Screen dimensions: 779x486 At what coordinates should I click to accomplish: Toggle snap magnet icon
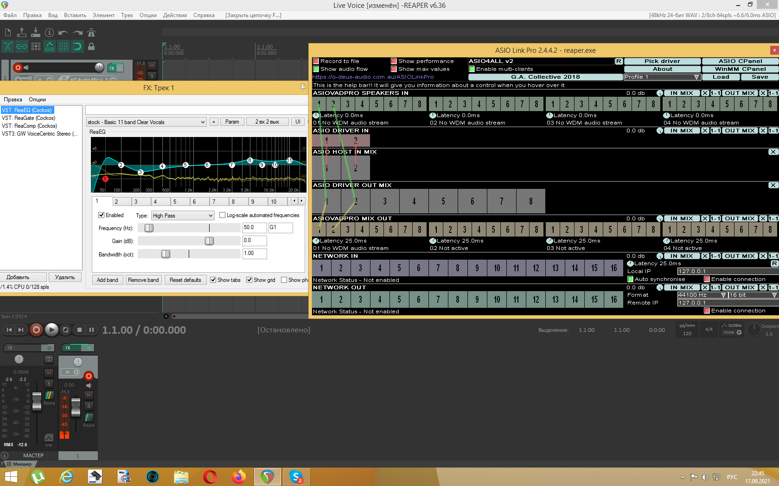pyautogui.click(x=77, y=46)
